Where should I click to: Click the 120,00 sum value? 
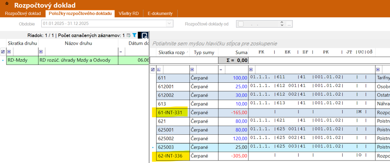pos(240,139)
